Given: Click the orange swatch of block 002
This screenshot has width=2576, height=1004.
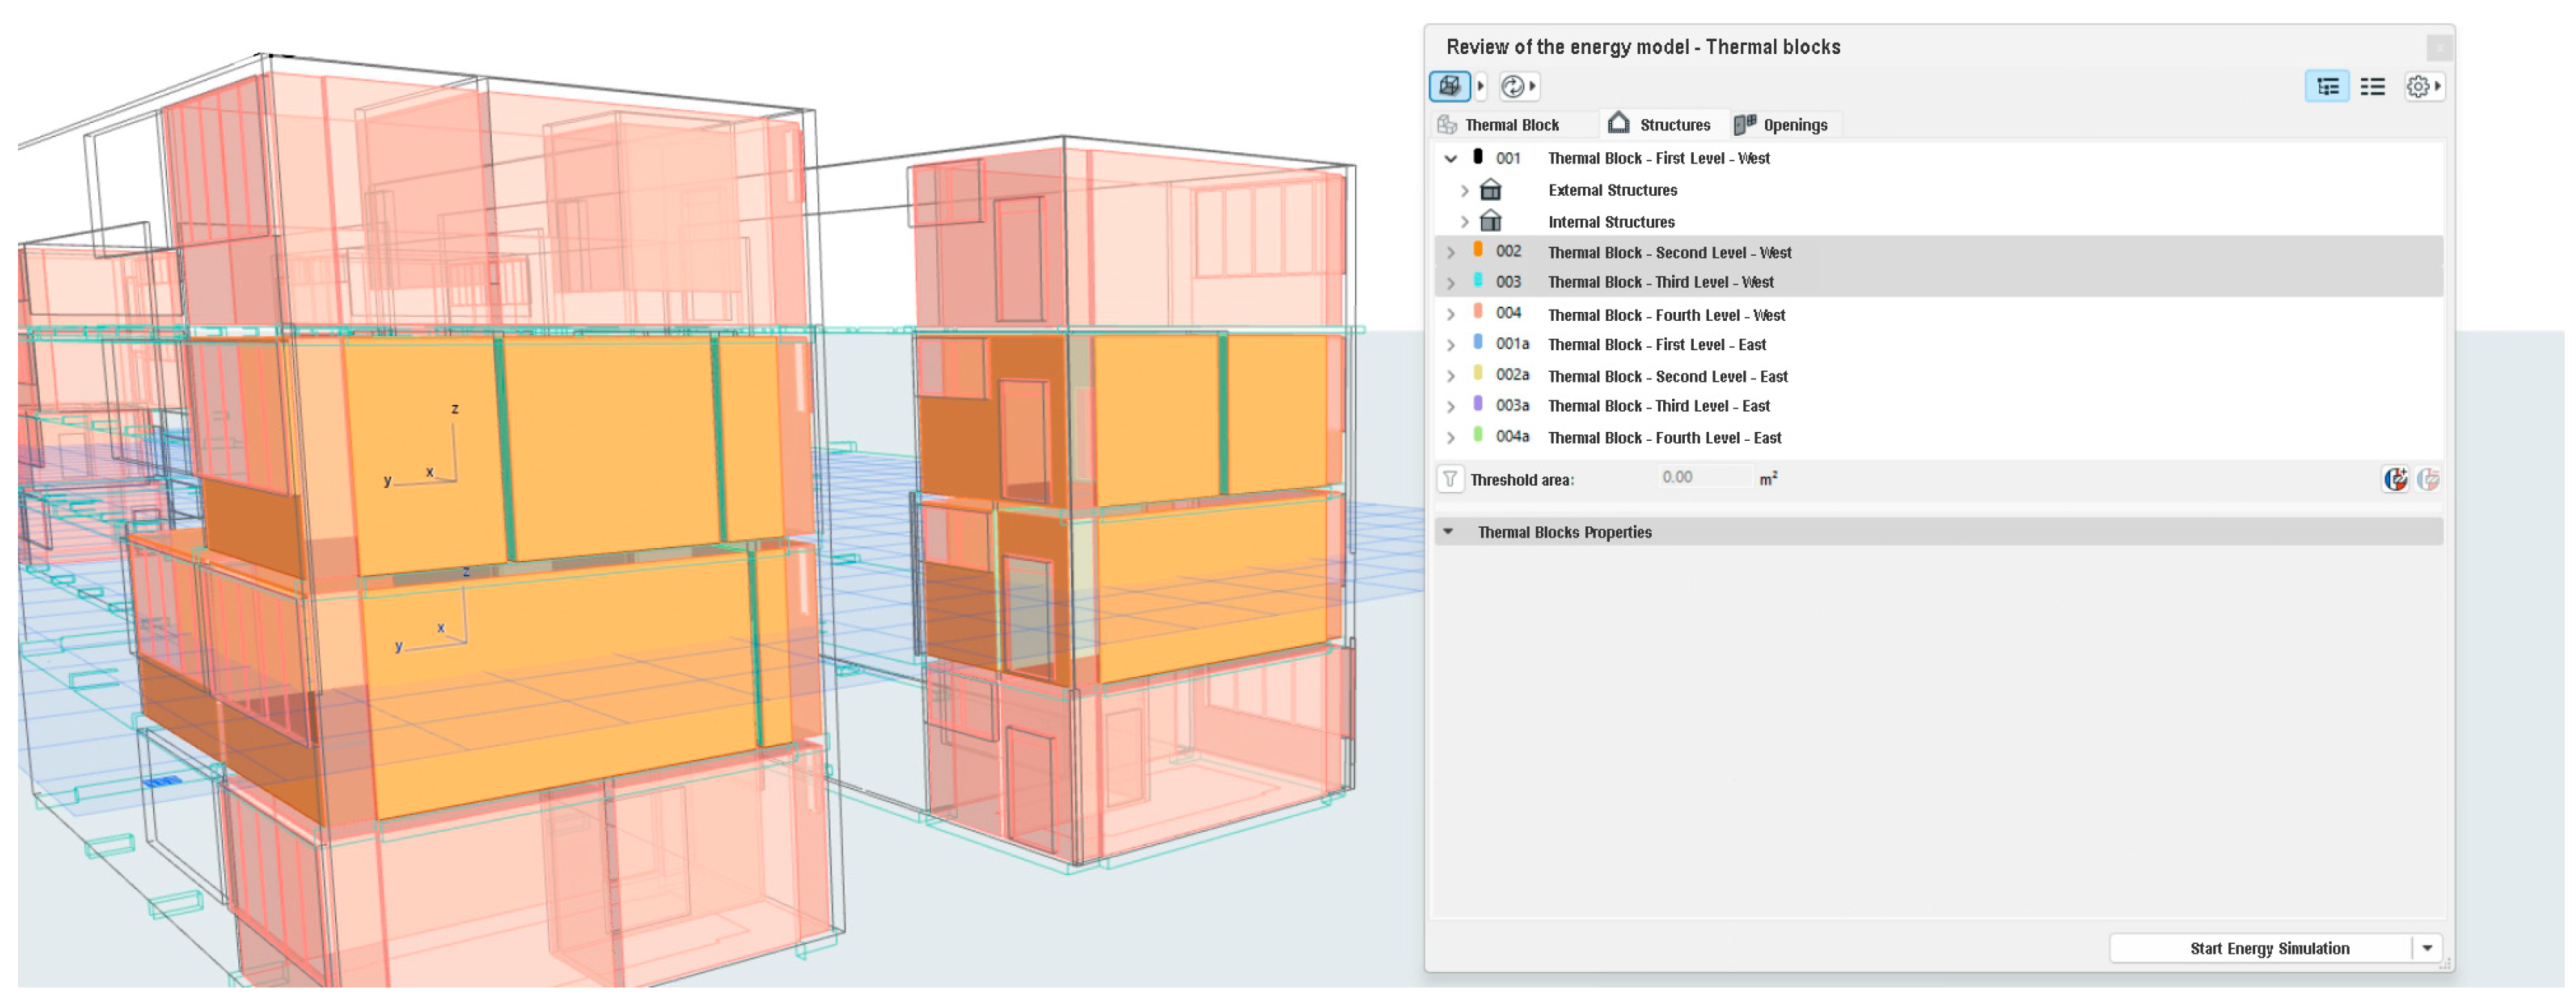Looking at the screenshot, I should (x=1478, y=250).
